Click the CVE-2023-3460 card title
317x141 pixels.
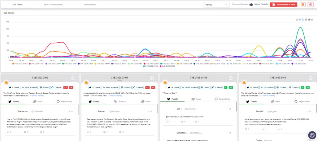[278, 78]
